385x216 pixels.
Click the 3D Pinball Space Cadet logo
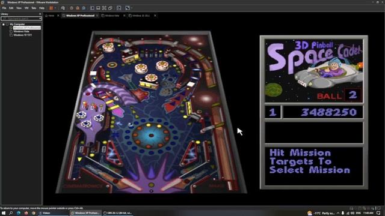point(314,70)
